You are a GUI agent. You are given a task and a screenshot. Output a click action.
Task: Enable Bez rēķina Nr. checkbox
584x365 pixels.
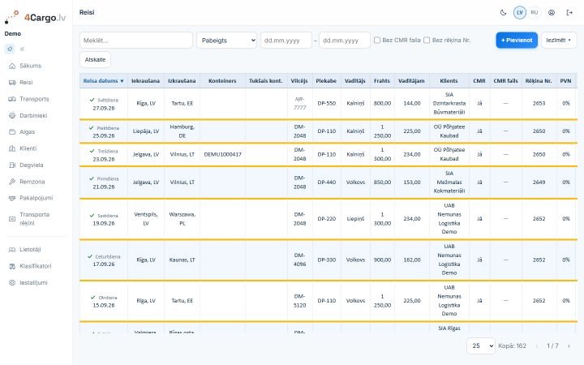click(x=427, y=41)
